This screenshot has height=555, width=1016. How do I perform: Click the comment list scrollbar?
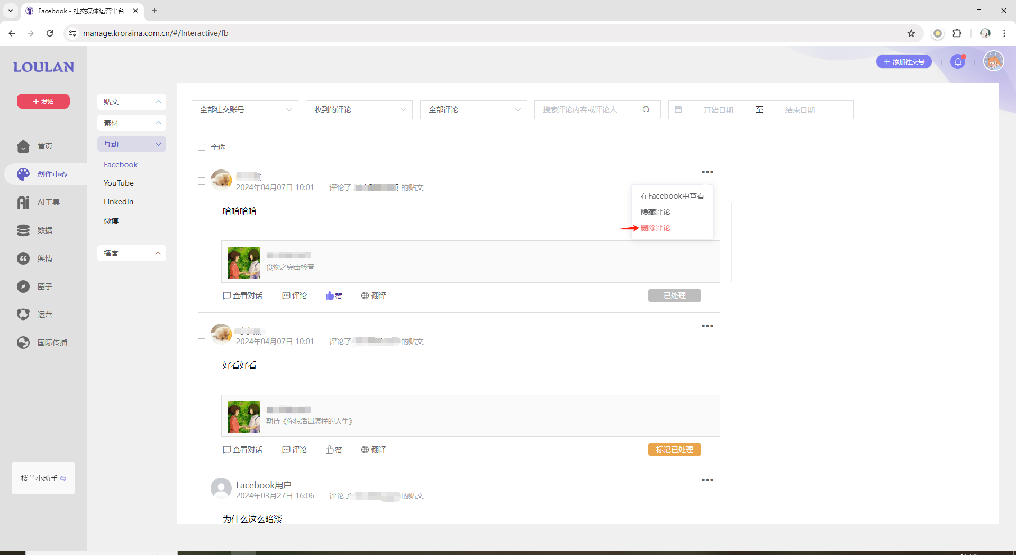[x=731, y=243]
